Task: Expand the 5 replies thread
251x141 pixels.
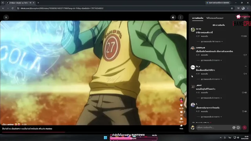Action: (x=211, y=98)
